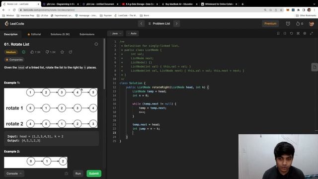Click the solved checkmark icon
Screen dimensions: 318x179
tap(24, 52)
